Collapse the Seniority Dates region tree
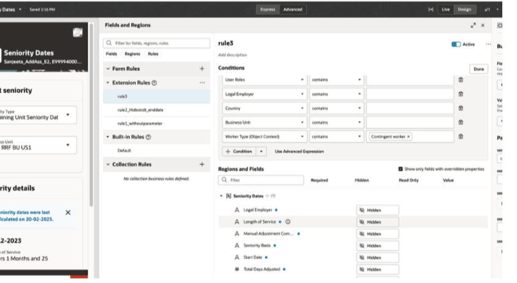 pos(221,196)
